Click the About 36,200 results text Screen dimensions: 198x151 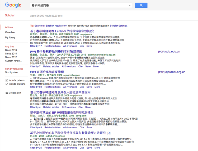click(x=46, y=16)
